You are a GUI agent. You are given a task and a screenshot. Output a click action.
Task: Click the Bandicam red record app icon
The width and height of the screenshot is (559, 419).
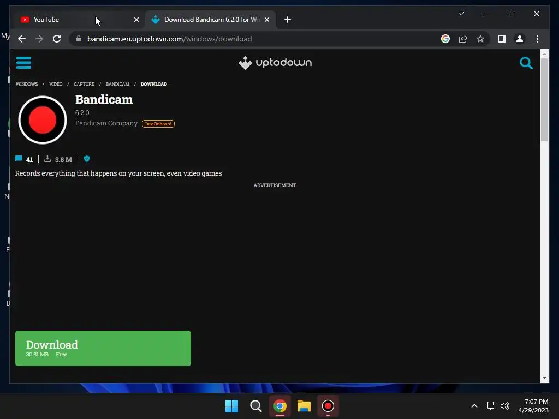click(43, 120)
